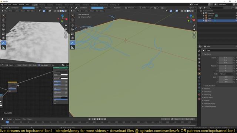The height and width of the screenshot is (133, 237).
Task: Switch main viewport to solid shading
Action: 188,11
